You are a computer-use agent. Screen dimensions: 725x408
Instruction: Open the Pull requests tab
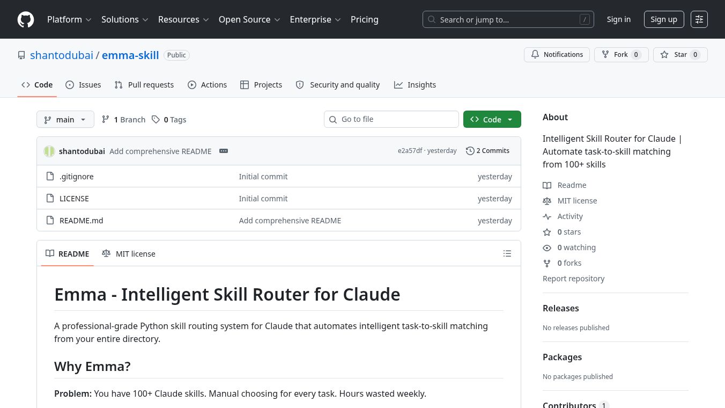[x=144, y=85]
